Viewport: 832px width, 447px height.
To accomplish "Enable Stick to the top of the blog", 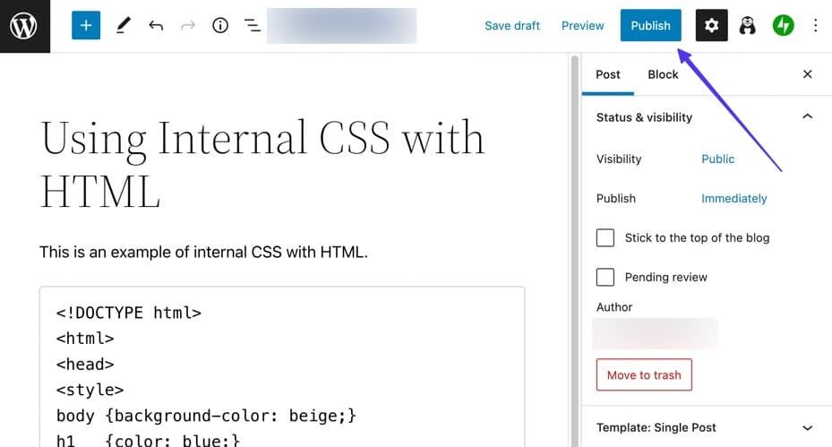I will (605, 237).
